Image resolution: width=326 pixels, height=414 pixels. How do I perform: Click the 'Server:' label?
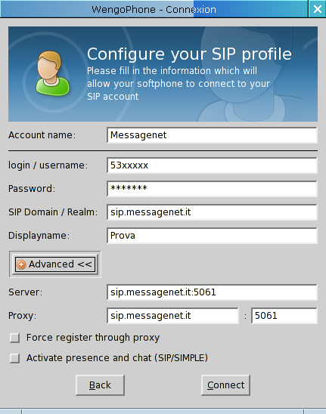pyautogui.click(x=25, y=292)
